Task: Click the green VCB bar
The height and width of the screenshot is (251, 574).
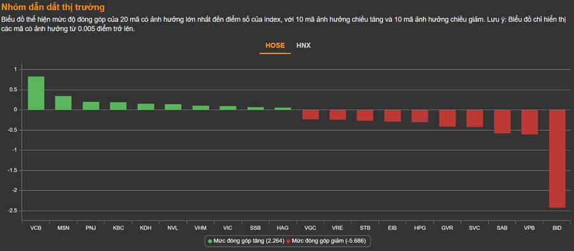Action: coord(36,93)
